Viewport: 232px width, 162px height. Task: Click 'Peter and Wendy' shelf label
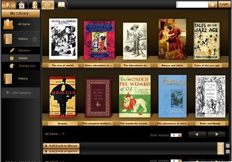point(210,123)
